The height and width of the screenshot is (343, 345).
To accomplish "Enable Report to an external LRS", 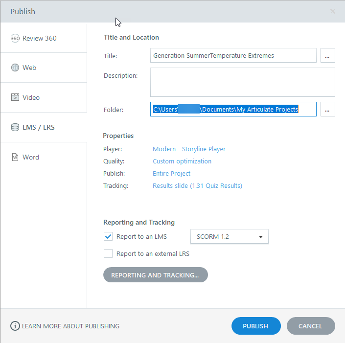I will pos(108,254).
